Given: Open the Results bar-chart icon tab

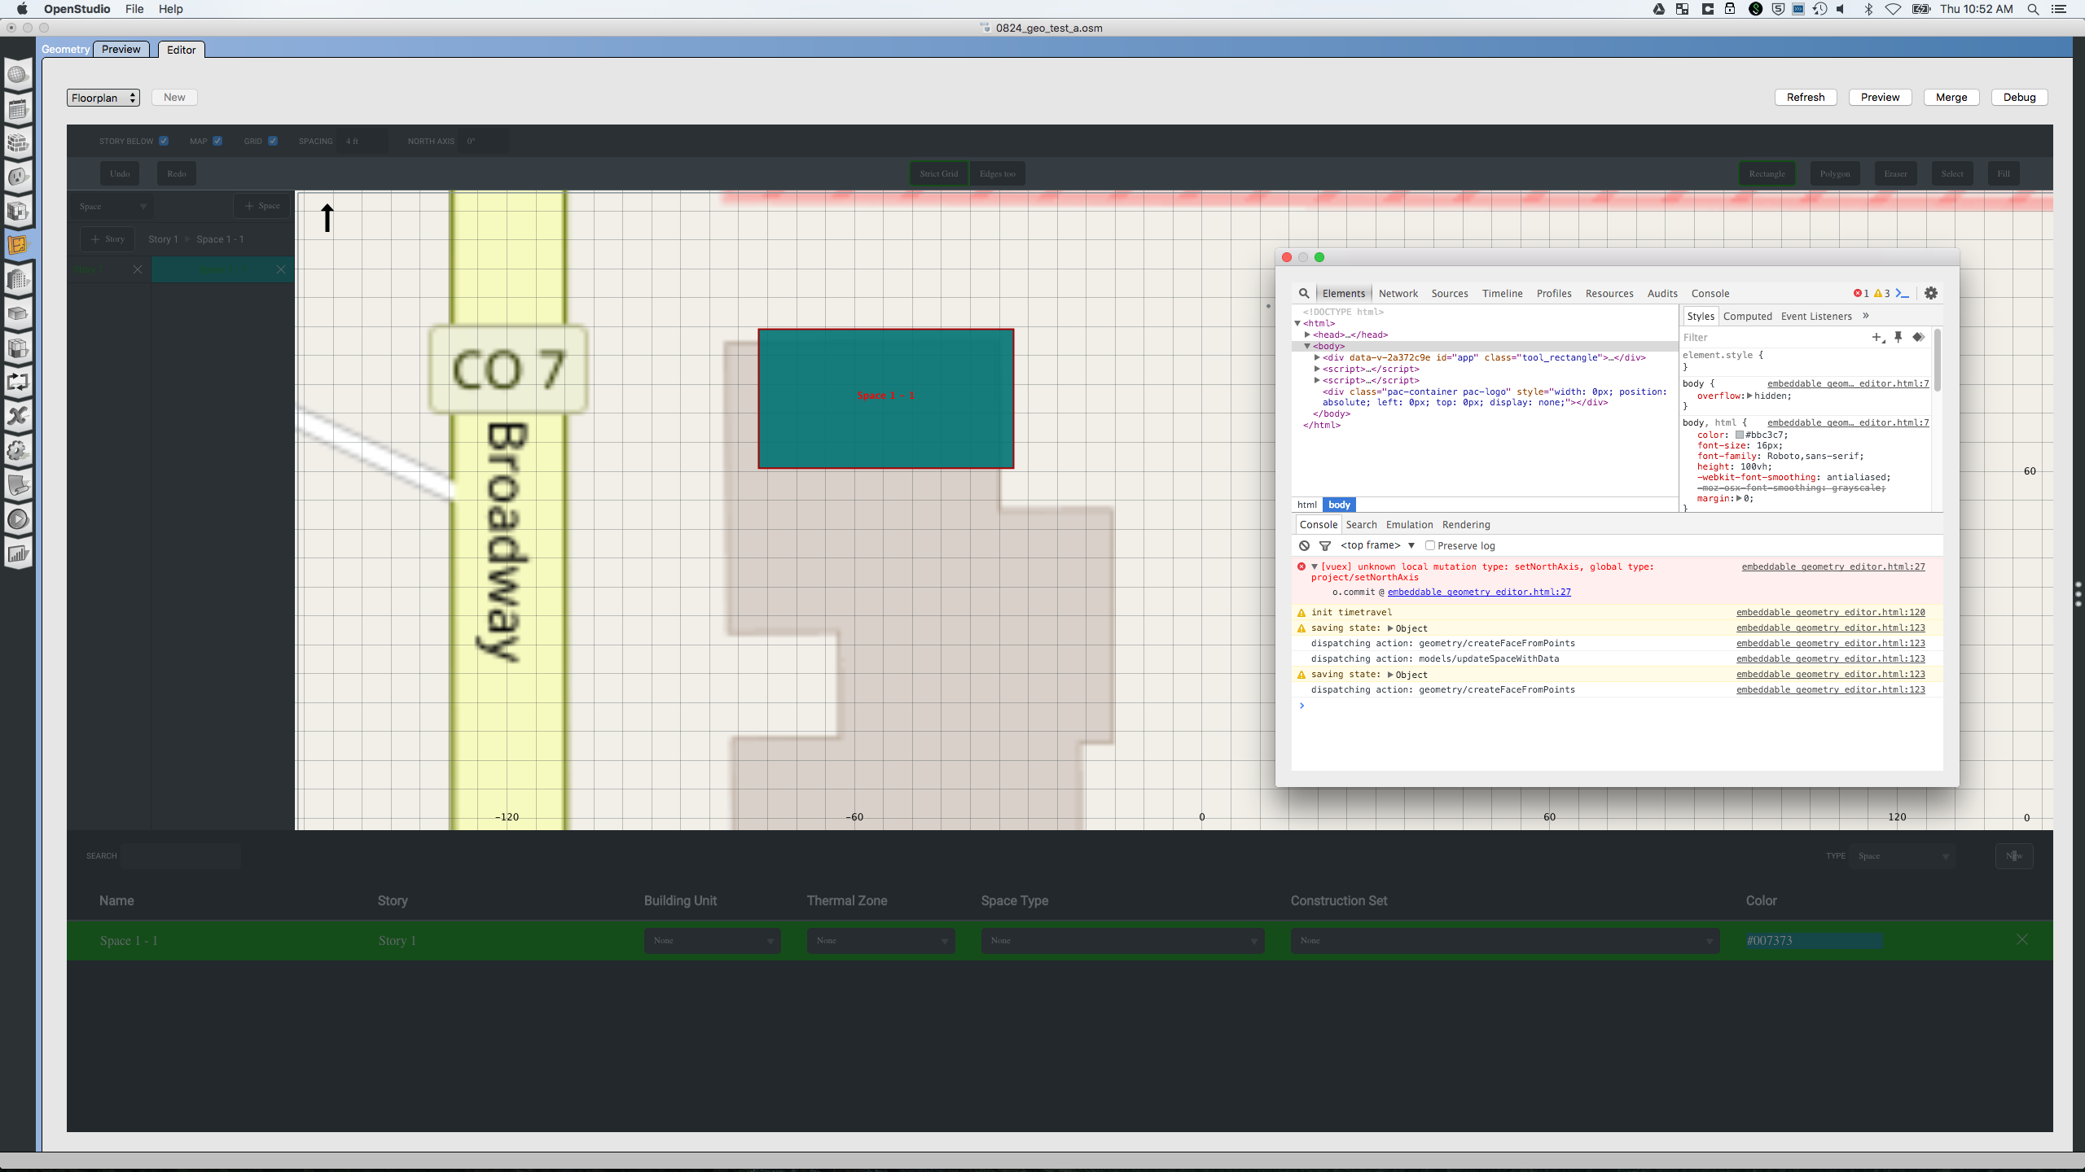Looking at the screenshot, I should point(18,553).
